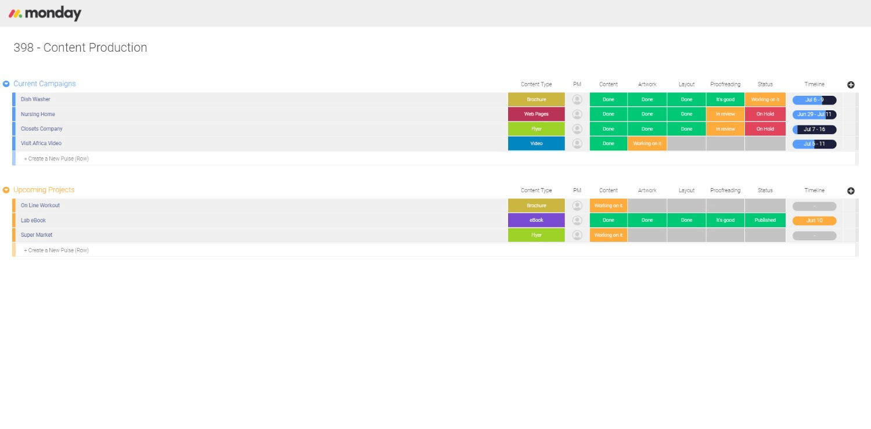Open Visit Africa Video artwork Working on it
Screen dimensions: 871x429
click(647, 143)
